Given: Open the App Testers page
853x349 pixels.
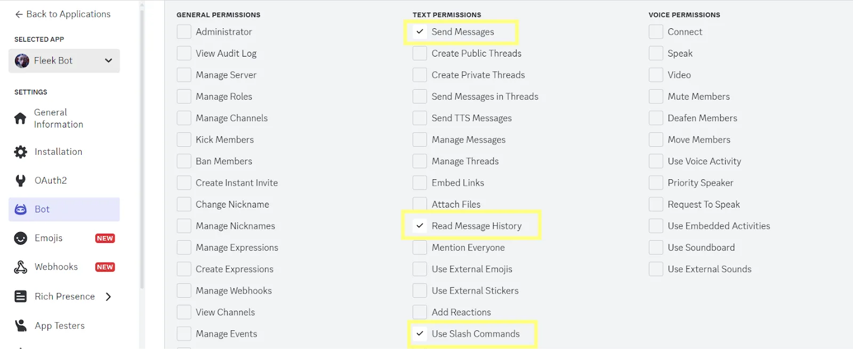Looking at the screenshot, I should [59, 326].
